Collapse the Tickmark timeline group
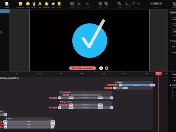 116,82
